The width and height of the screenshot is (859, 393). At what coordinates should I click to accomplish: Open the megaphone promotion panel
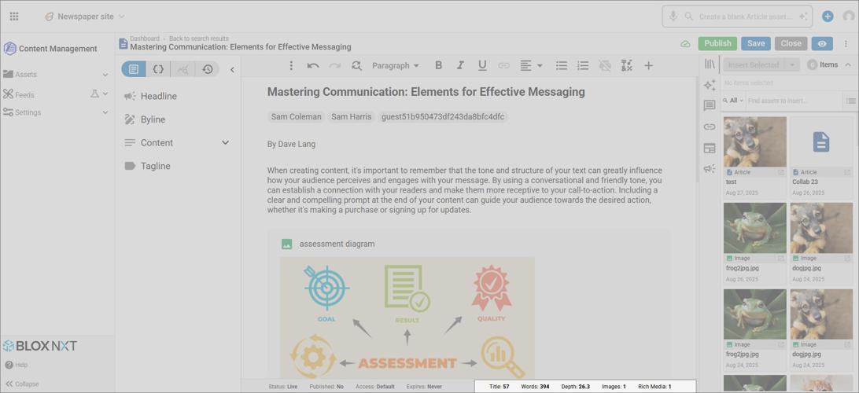coord(710,168)
